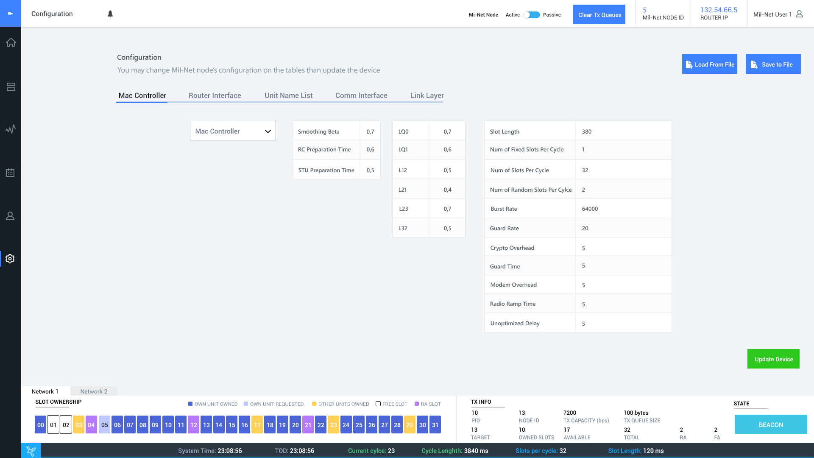Edit the Burst Rate value 64000
The height and width of the screenshot is (458, 814).
point(624,209)
